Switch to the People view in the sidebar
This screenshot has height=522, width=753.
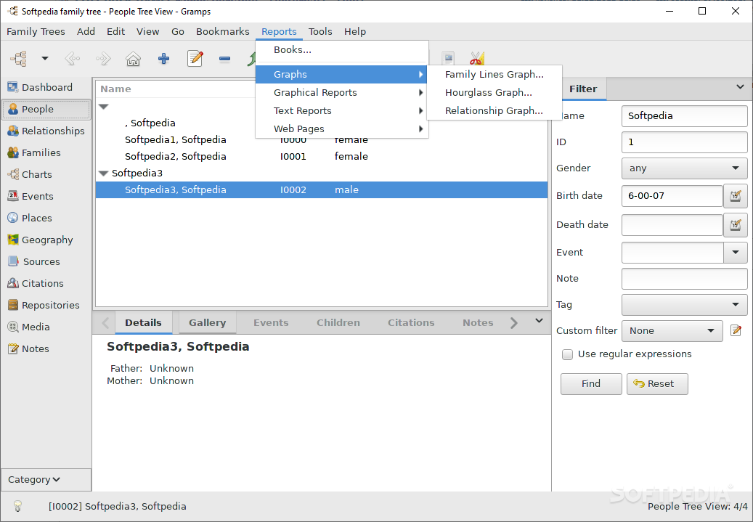(x=46, y=109)
